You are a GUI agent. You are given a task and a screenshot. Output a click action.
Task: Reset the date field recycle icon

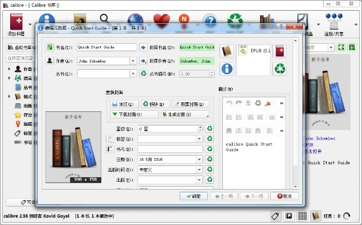[x=209, y=159]
